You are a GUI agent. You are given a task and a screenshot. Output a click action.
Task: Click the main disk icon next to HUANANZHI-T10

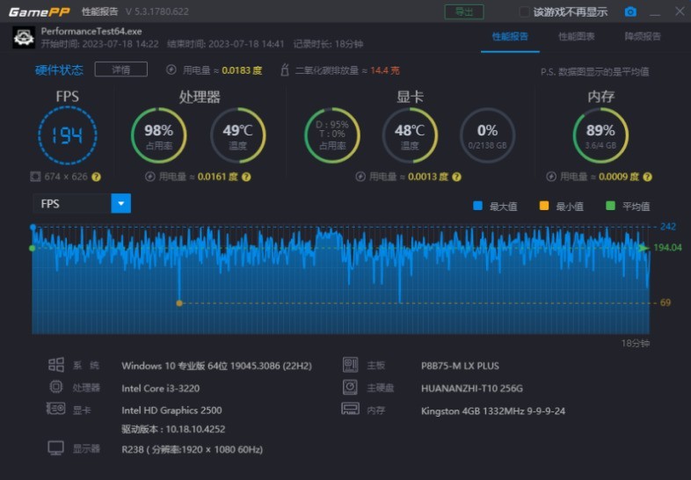[x=351, y=388]
